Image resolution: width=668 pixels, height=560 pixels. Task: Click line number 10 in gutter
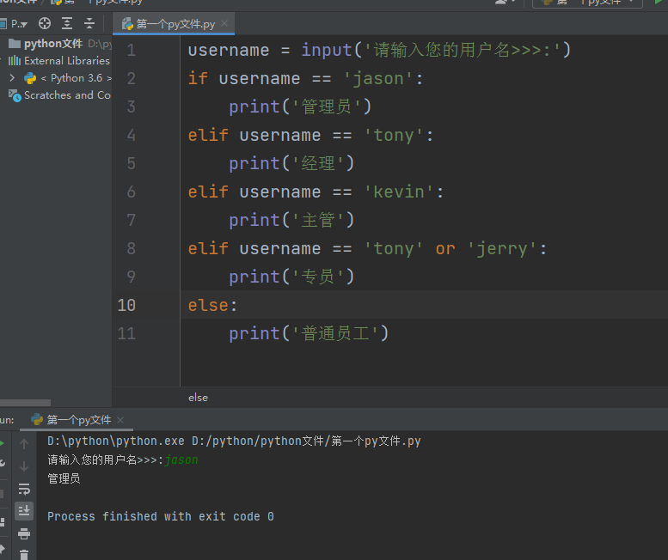point(126,305)
